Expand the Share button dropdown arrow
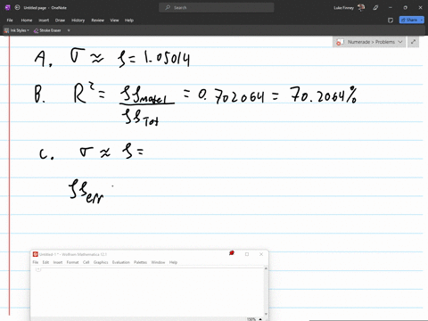Viewport: 428px width, 321px height. pyautogui.click(x=422, y=20)
